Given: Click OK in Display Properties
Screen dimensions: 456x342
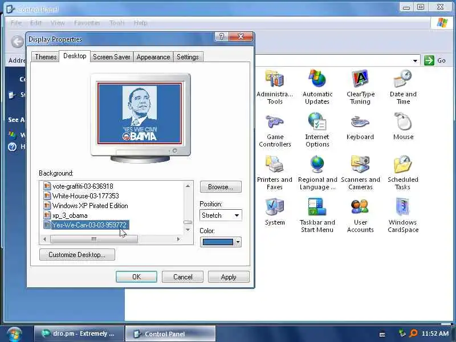Looking at the screenshot, I should pyautogui.click(x=136, y=277).
